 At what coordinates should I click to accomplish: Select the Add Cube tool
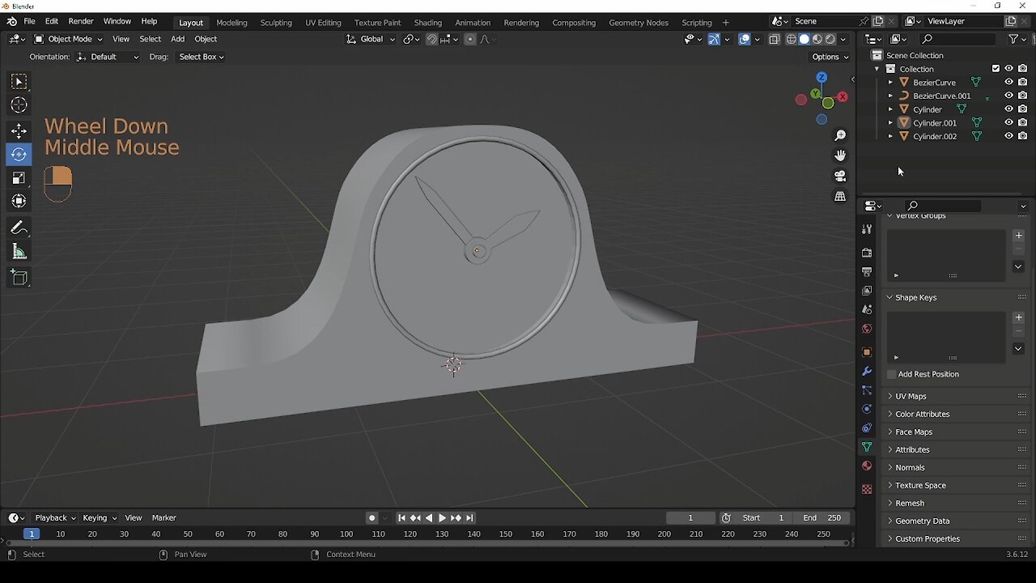[19, 279]
